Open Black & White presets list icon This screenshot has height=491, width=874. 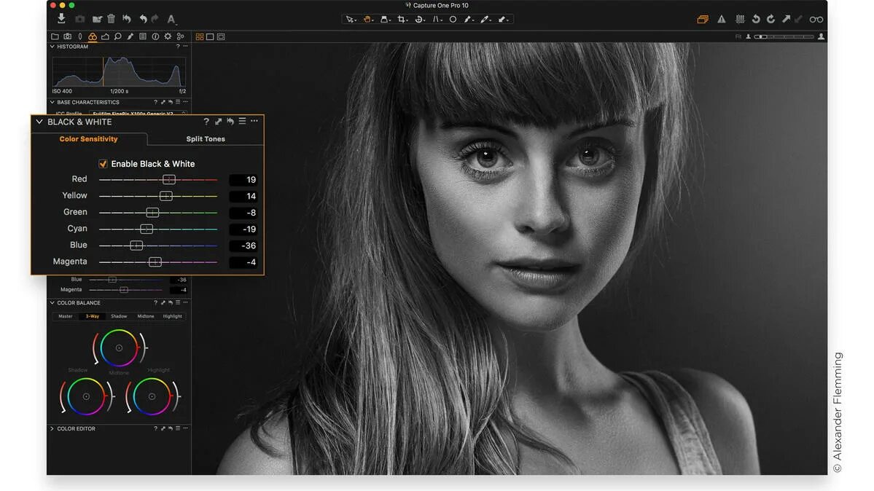(242, 121)
